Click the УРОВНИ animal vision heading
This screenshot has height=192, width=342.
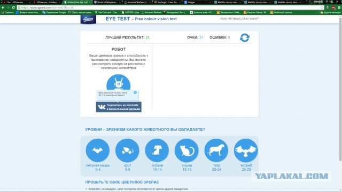coord(145,129)
